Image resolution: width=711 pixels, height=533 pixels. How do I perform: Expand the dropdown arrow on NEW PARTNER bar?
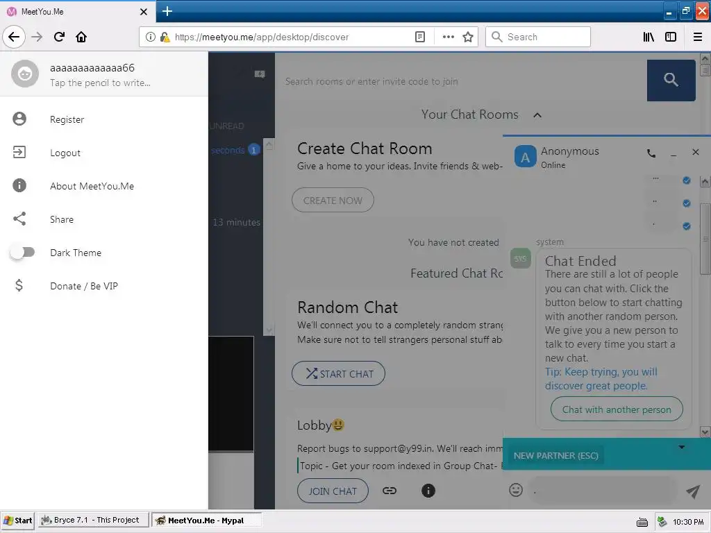681,448
